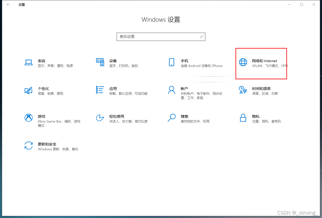Select the 手机 phone icon
Screen dimensions: 322x218
[172, 62]
